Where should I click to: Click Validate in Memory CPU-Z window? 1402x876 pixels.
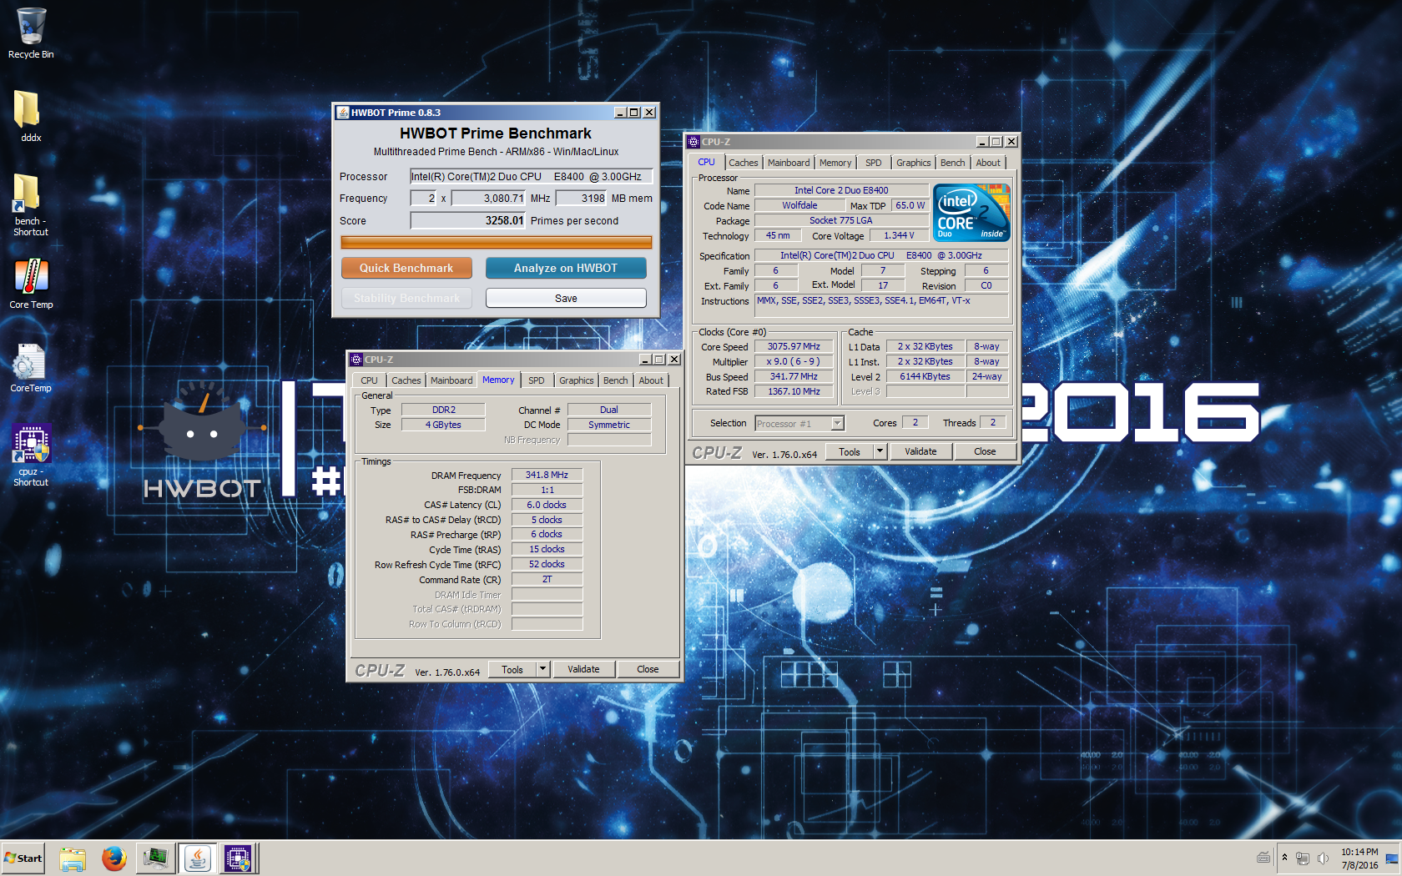[x=583, y=669]
